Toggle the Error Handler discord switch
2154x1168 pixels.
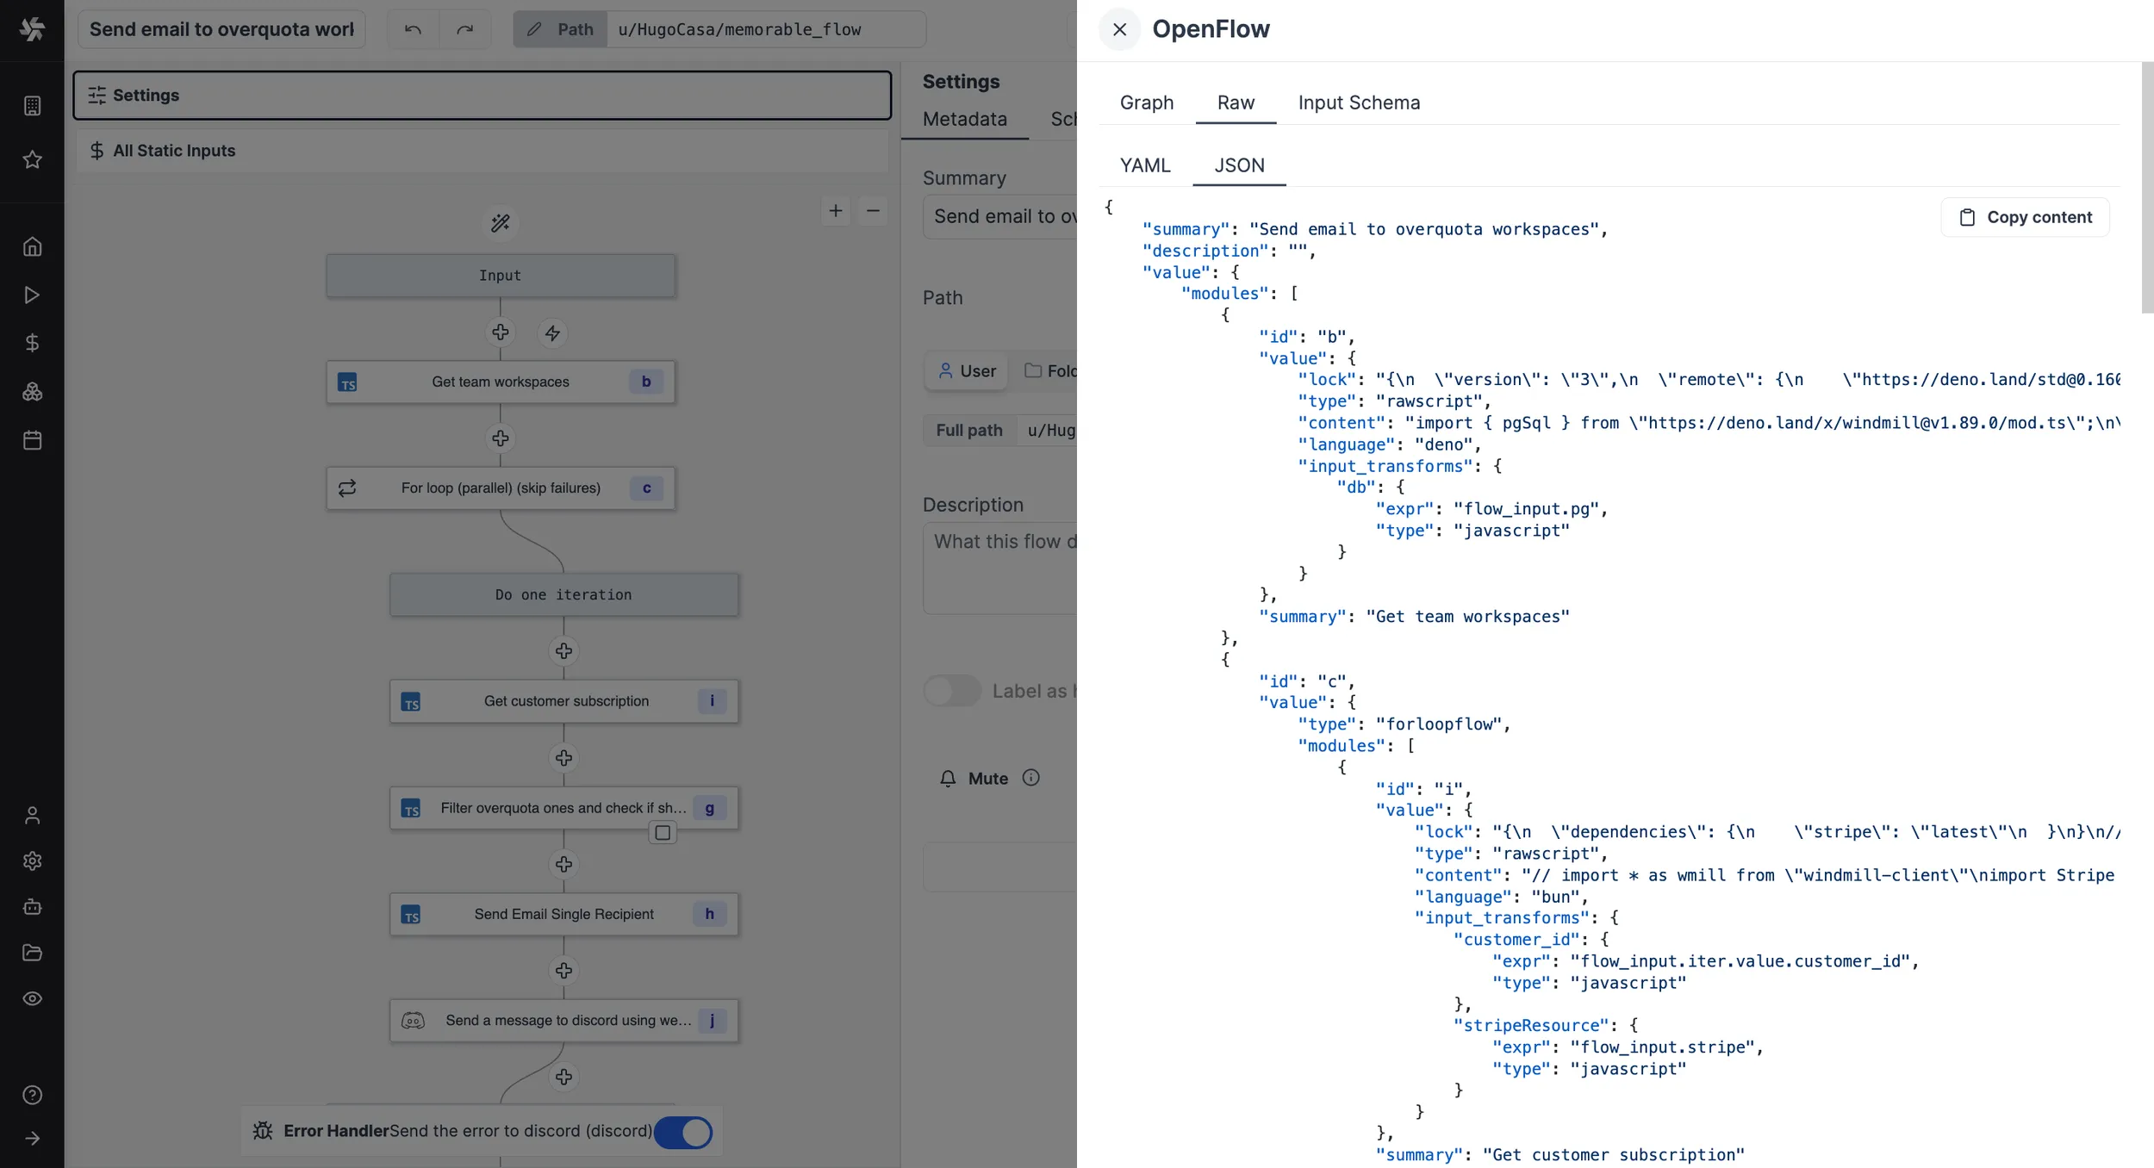click(683, 1132)
